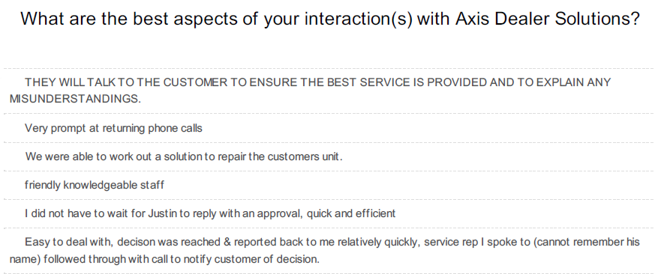Select the response starting 'THEY WILL TALK TO THE CUSTOMER'
Image resolution: width=655 pixels, height=274 pixels.
(x=310, y=91)
